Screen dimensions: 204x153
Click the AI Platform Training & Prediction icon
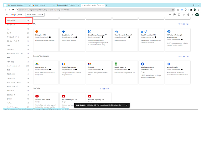[x=169, y=32]
